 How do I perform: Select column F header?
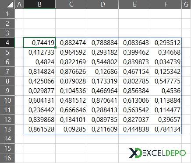pyautogui.click(x=166, y=4)
